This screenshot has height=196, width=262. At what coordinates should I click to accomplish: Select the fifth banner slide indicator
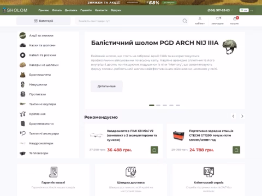[178, 105]
